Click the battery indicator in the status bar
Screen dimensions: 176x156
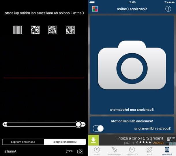click(x=92, y=2)
